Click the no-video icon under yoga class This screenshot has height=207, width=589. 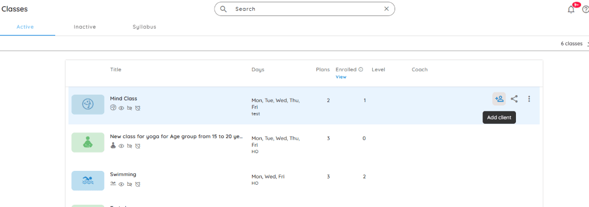pos(129,146)
